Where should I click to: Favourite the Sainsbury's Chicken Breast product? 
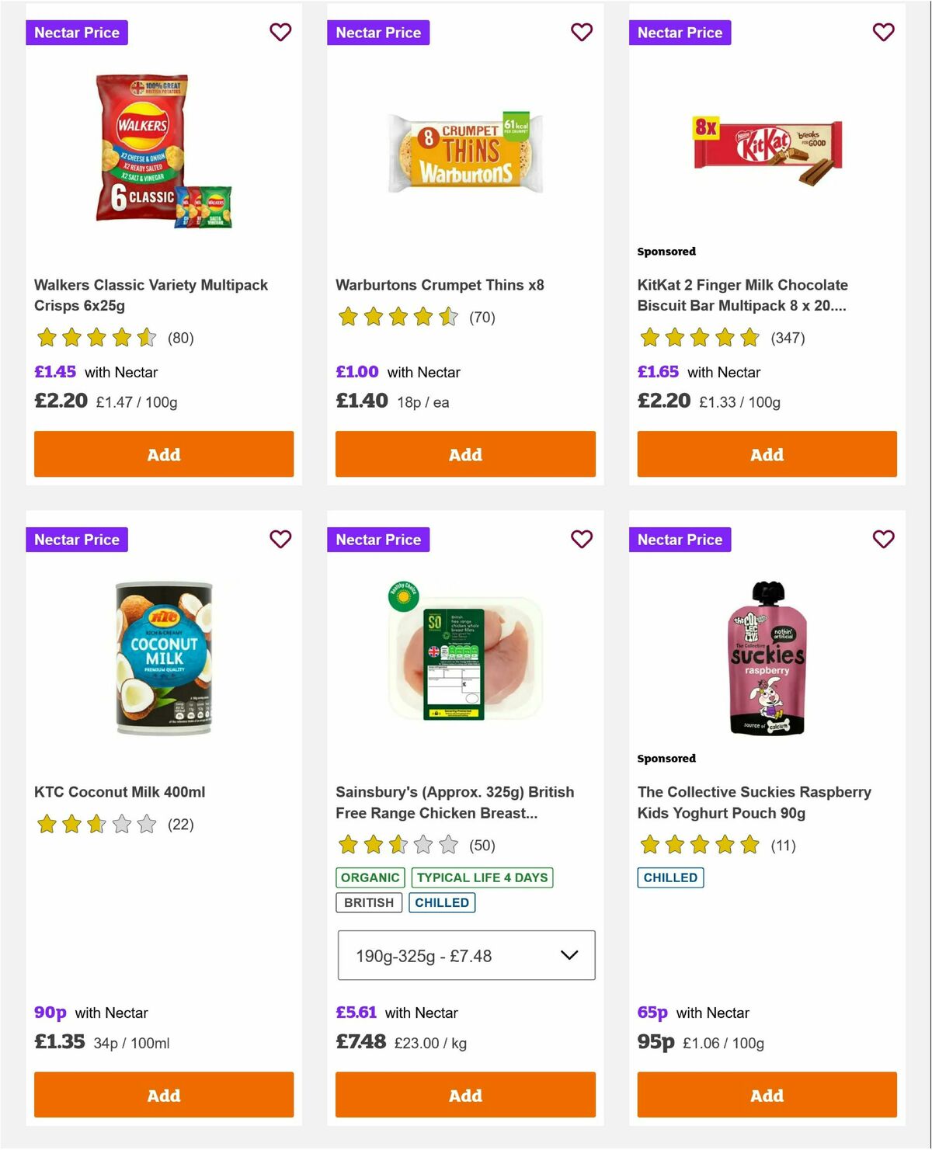(582, 539)
